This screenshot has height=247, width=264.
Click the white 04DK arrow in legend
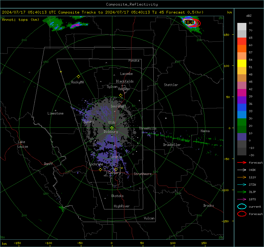tap(242, 170)
